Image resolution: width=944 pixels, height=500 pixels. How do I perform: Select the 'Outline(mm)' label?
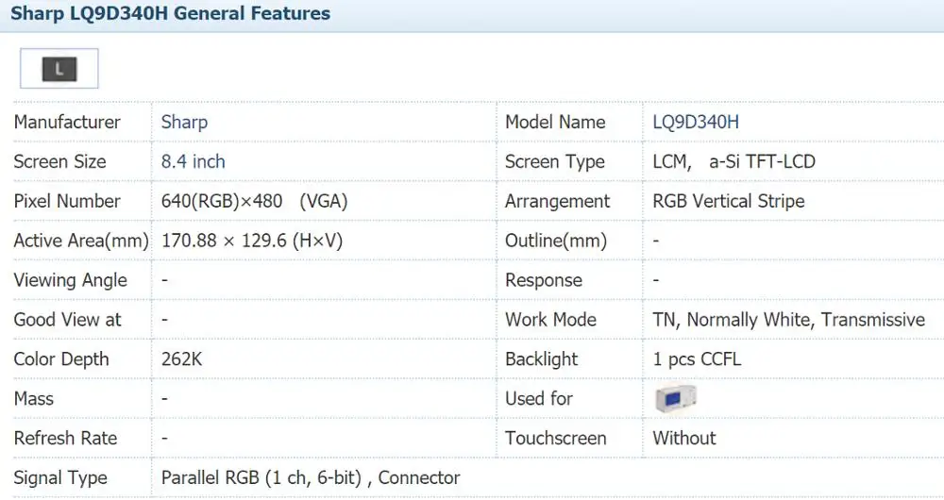click(556, 241)
